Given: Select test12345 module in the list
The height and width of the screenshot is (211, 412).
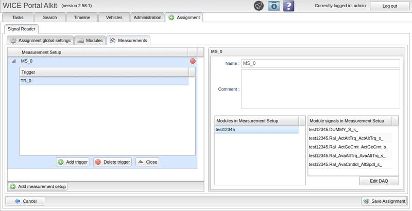Looking at the screenshot, I should point(256,130).
